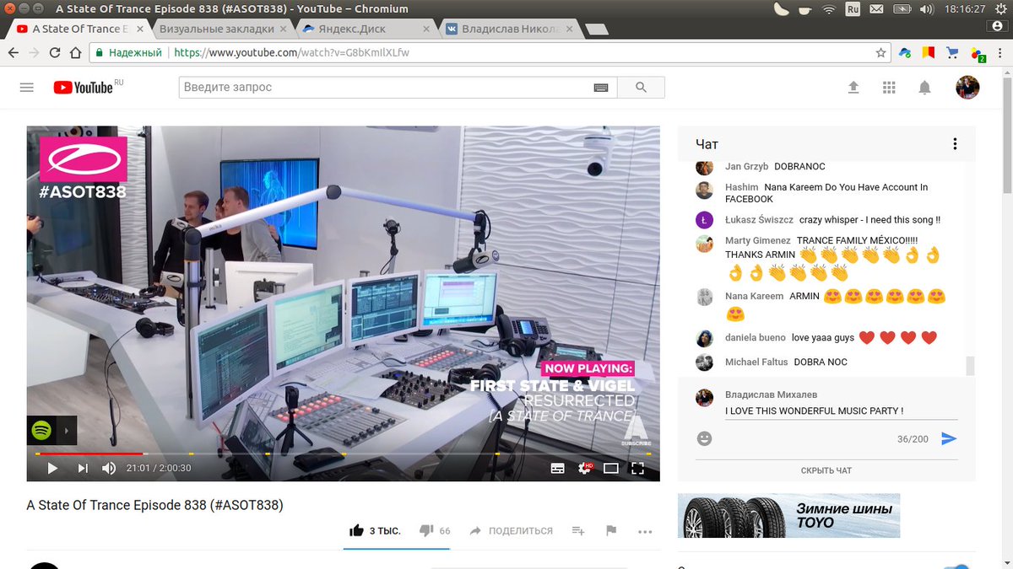
Task: Click Marty Gimenez's chat username
Action: pyautogui.click(x=757, y=240)
